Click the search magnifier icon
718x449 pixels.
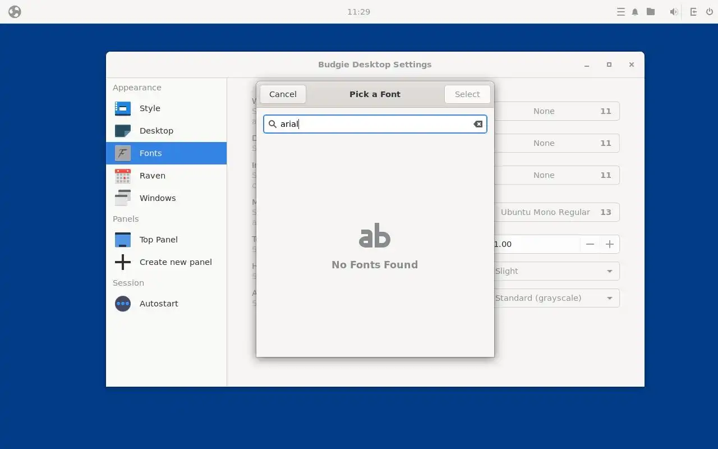click(273, 124)
